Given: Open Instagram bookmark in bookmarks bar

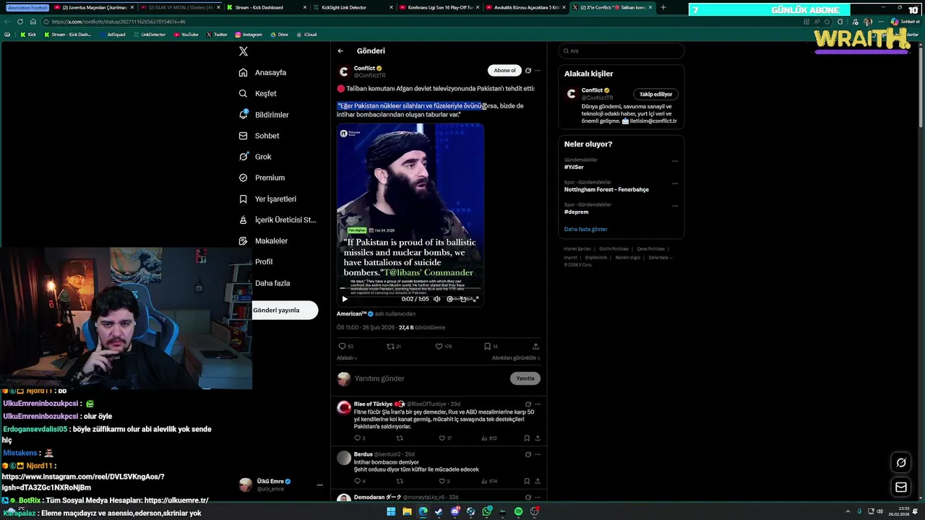Looking at the screenshot, I should 249,35.
